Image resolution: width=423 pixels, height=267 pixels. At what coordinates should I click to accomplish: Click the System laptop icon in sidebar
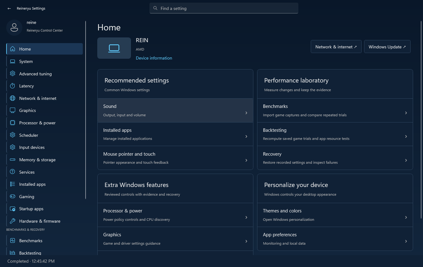point(13,61)
